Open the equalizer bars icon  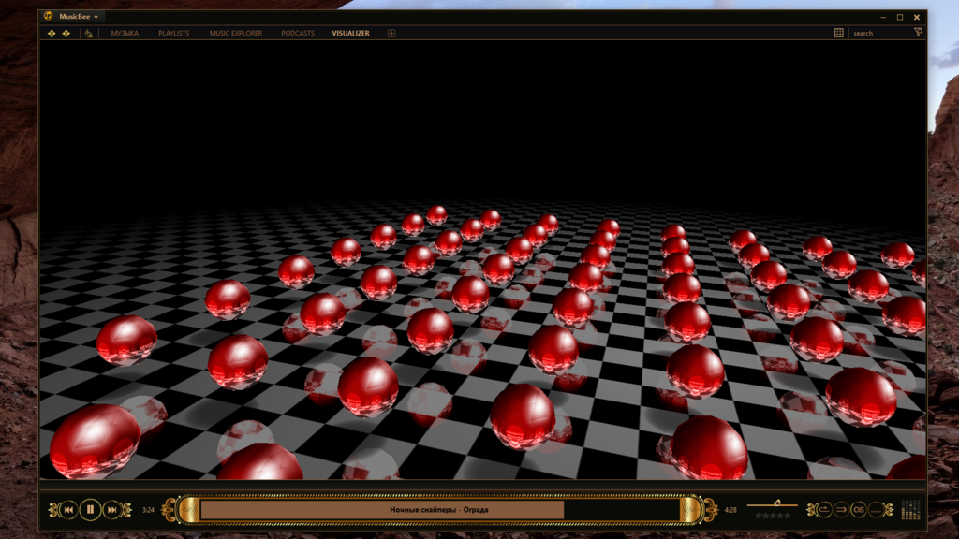pos(910,510)
